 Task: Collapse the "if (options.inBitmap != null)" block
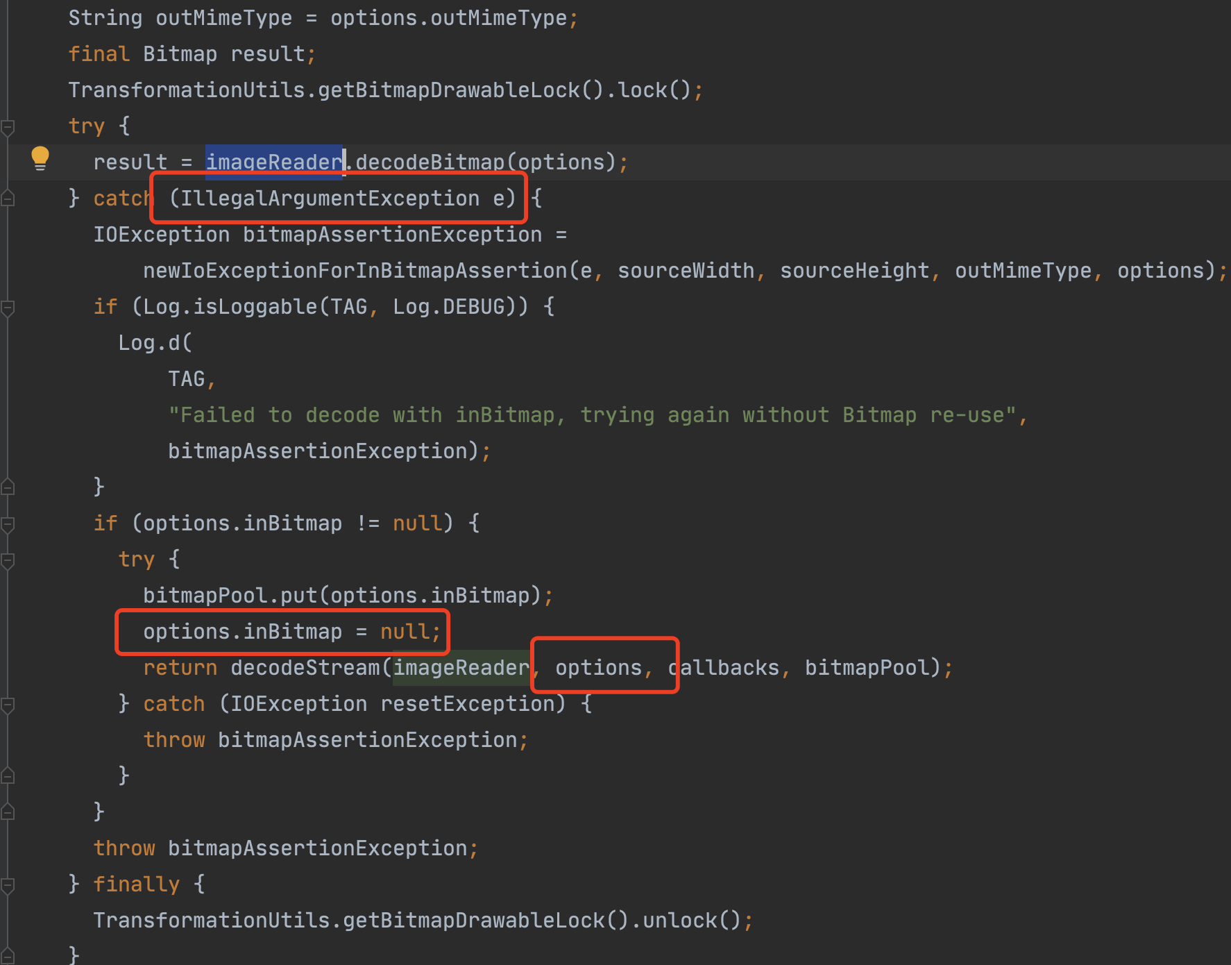(8, 523)
